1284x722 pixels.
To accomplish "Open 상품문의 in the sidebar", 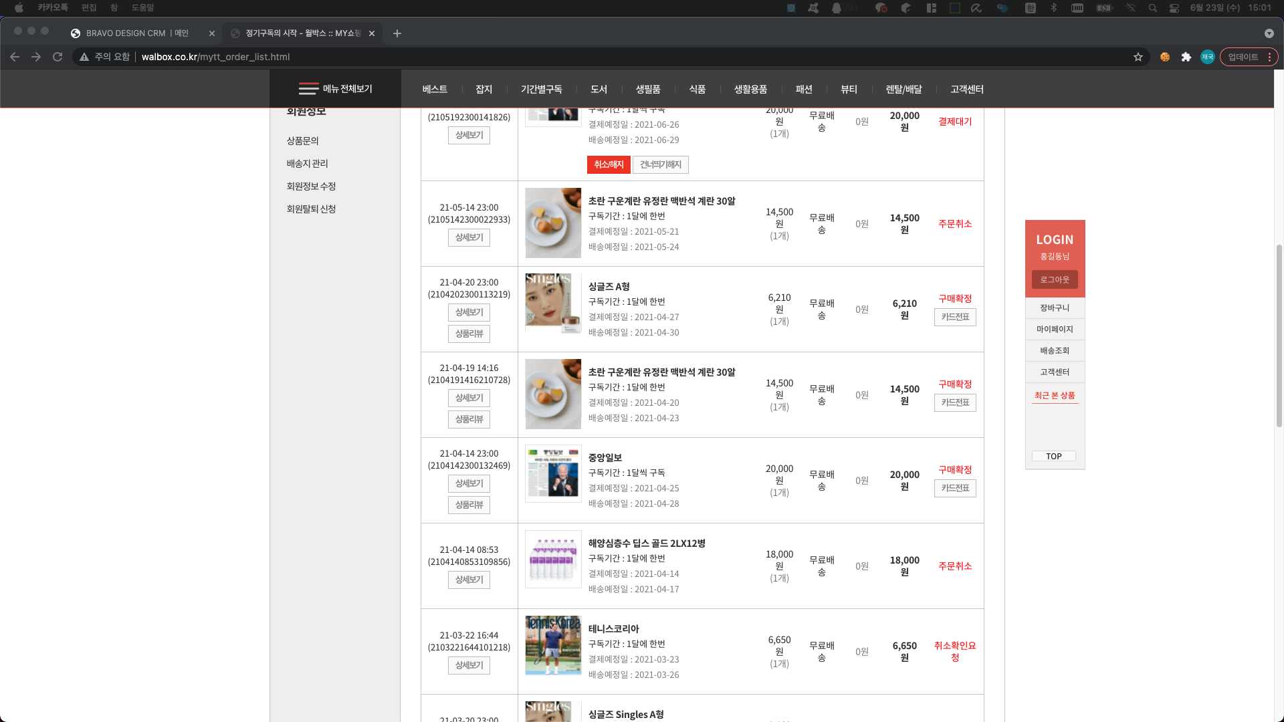I will click(302, 141).
